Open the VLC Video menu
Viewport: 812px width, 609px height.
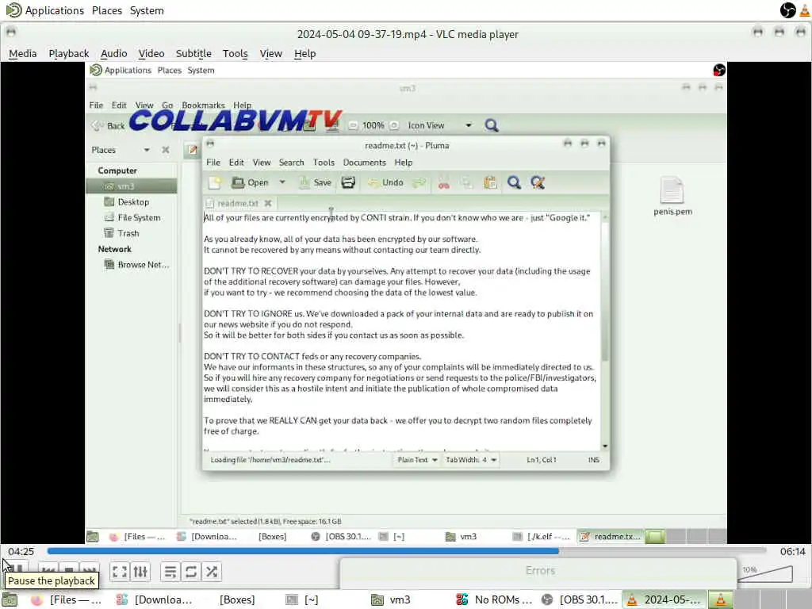(151, 53)
